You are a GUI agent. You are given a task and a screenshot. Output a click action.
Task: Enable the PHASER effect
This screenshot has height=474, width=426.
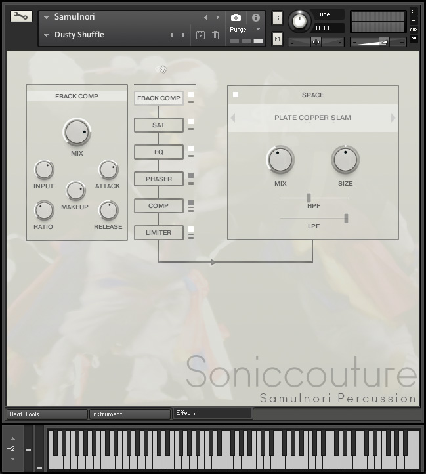191,175
